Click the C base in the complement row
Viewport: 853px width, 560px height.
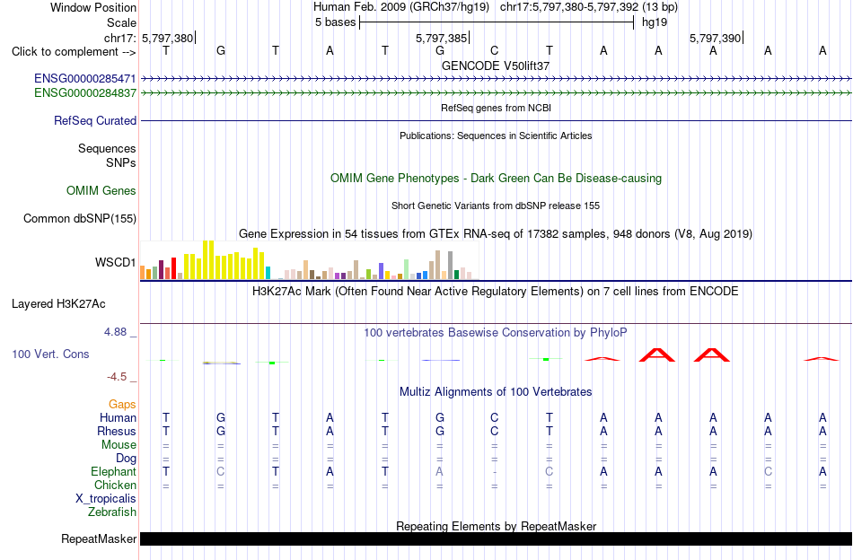tap(494, 50)
